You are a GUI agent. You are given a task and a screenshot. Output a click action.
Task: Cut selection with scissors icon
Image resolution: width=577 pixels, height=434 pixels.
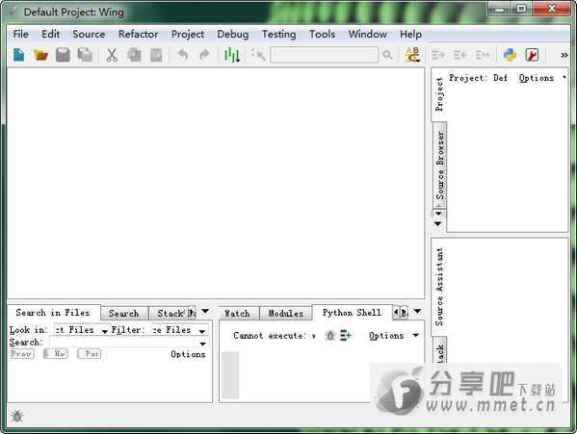click(x=112, y=55)
